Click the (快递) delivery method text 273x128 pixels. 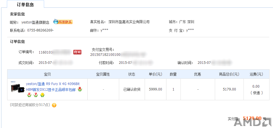[256, 93]
